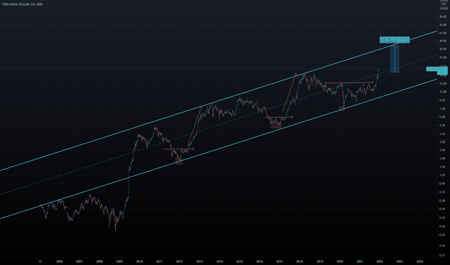Click the 9.50 price axis label
The height and width of the screenshot is (265, 450).
click(x=443, y=100)
